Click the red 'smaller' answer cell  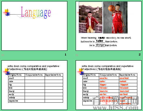(109, 78)
